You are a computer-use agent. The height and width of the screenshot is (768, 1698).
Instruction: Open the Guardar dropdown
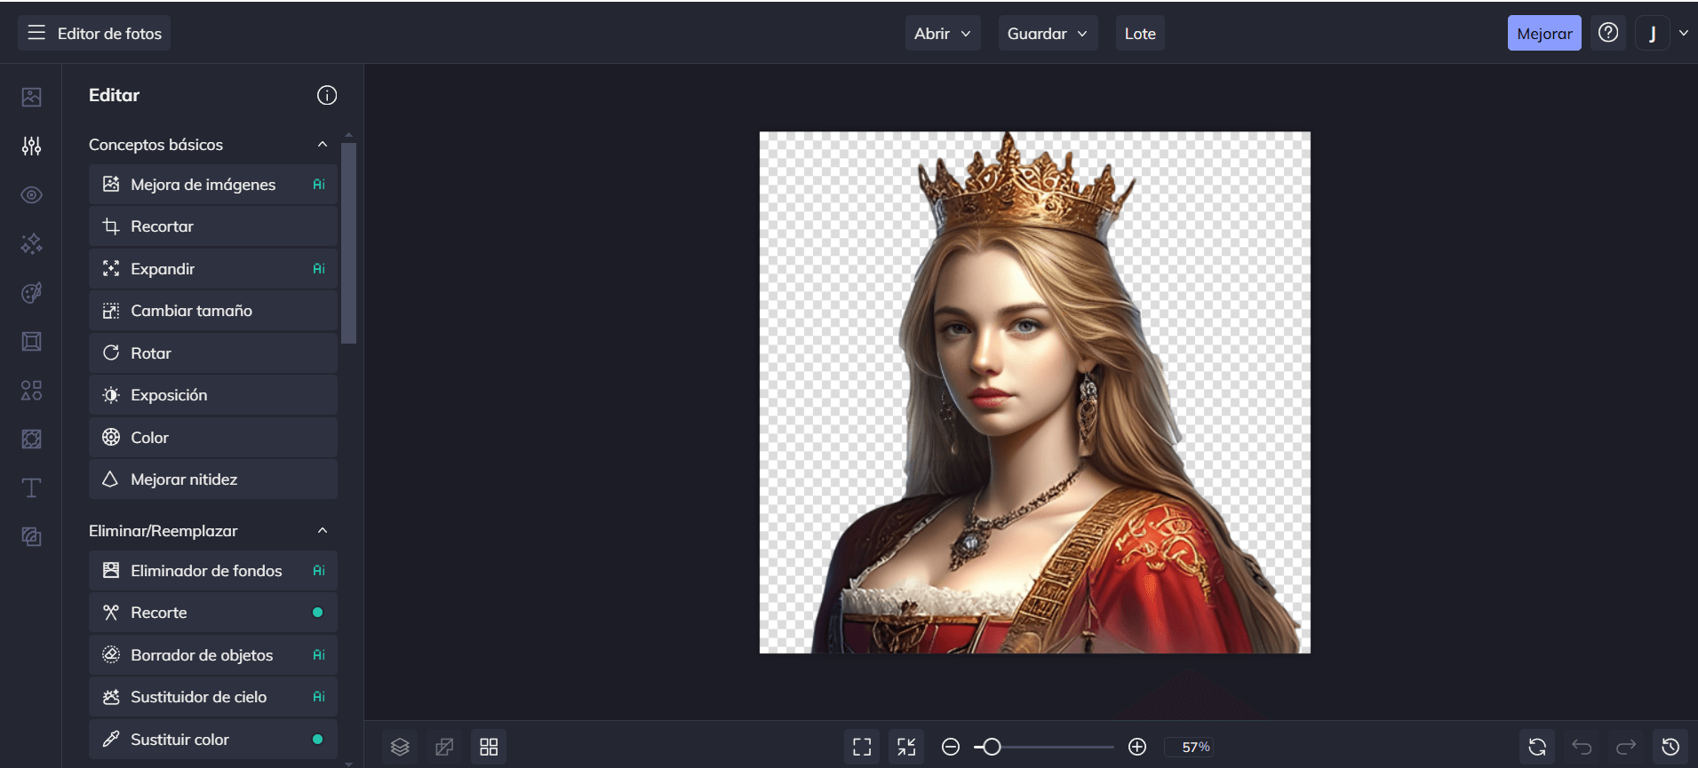coord(1048,33)
